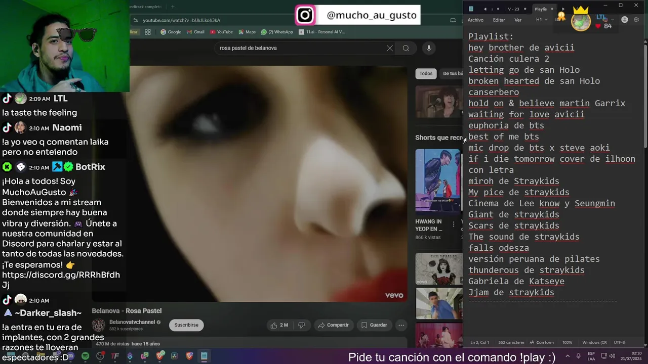This screenshot has height=364, width=648.
Task: Open volume control in system tray
Action: click(612, 356)
